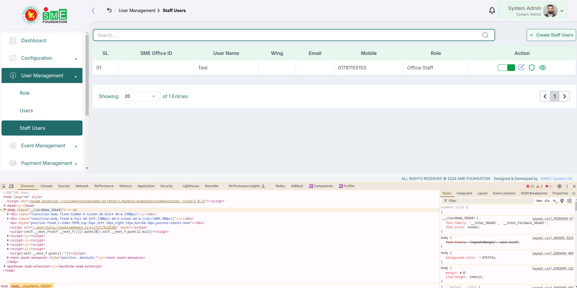Open System Admin profile dropdown arrow

click(x=562, y=11)
